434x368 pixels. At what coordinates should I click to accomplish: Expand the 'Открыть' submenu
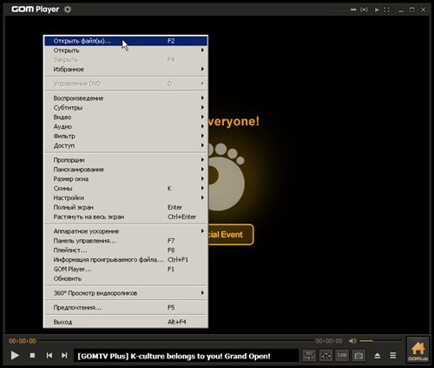[126, 50]
